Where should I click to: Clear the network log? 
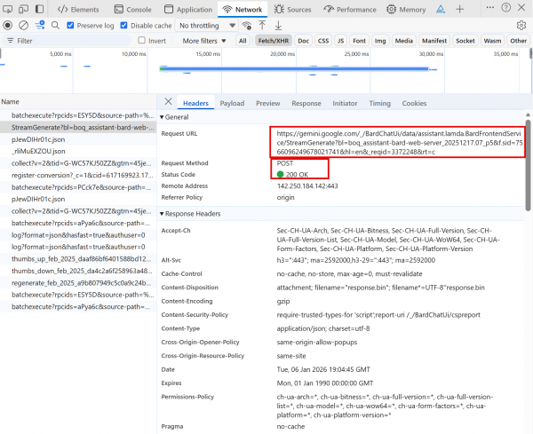[24, 25]
